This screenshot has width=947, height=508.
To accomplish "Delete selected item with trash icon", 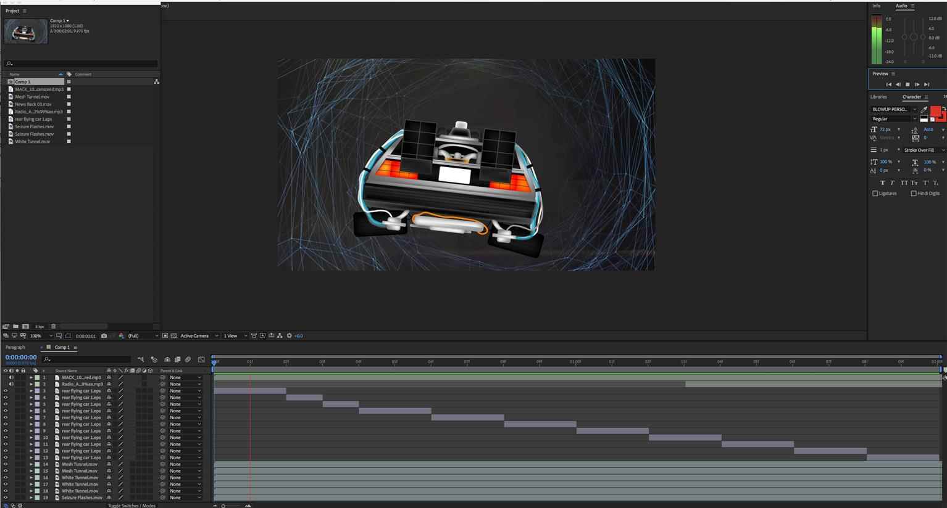I will tap(53, 326).
